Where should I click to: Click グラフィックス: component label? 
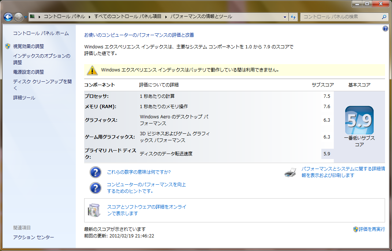pos(101,120)
